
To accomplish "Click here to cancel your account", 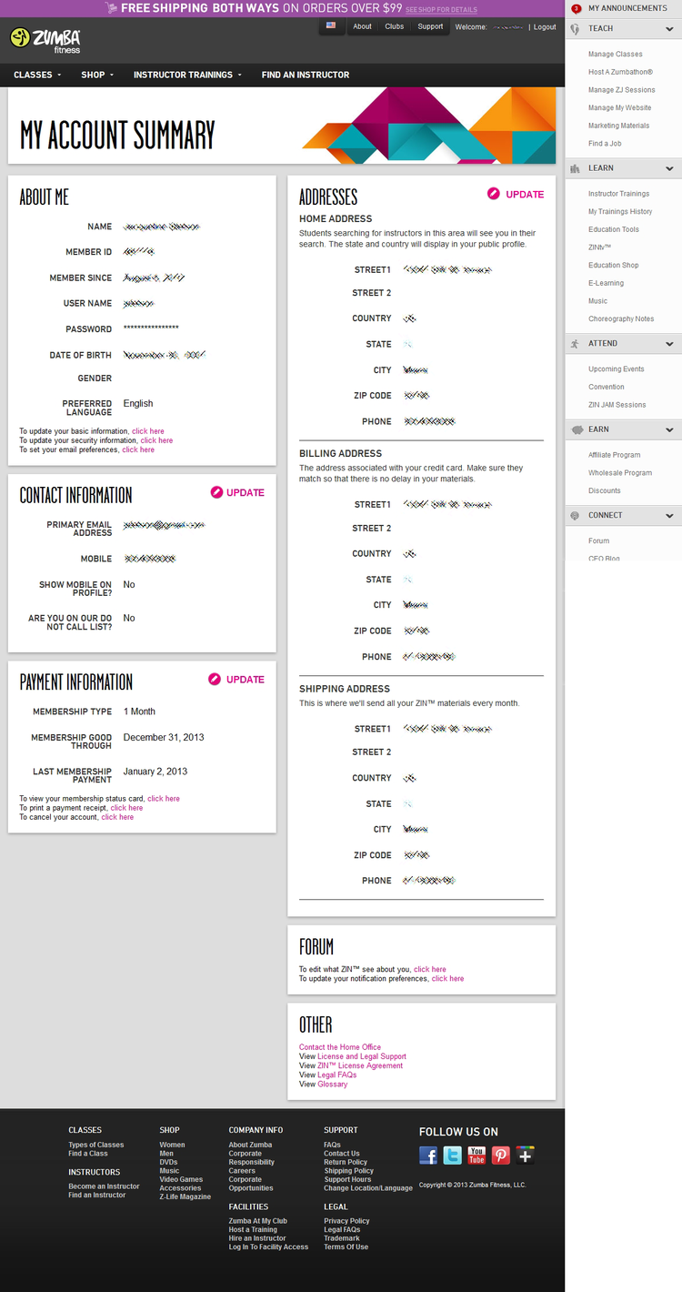I will pos(117,817).
